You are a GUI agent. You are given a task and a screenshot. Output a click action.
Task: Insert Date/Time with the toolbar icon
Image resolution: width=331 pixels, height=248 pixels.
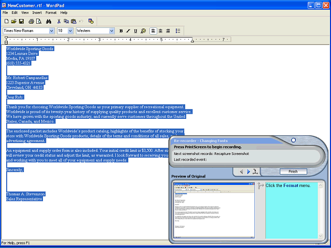[91, 21]
